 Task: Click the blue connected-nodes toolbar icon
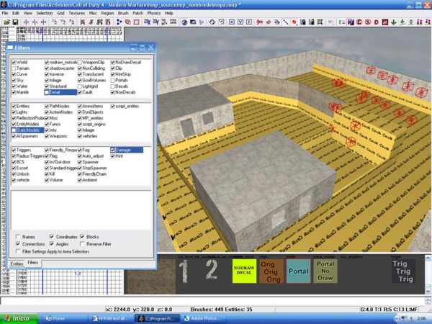120,22
